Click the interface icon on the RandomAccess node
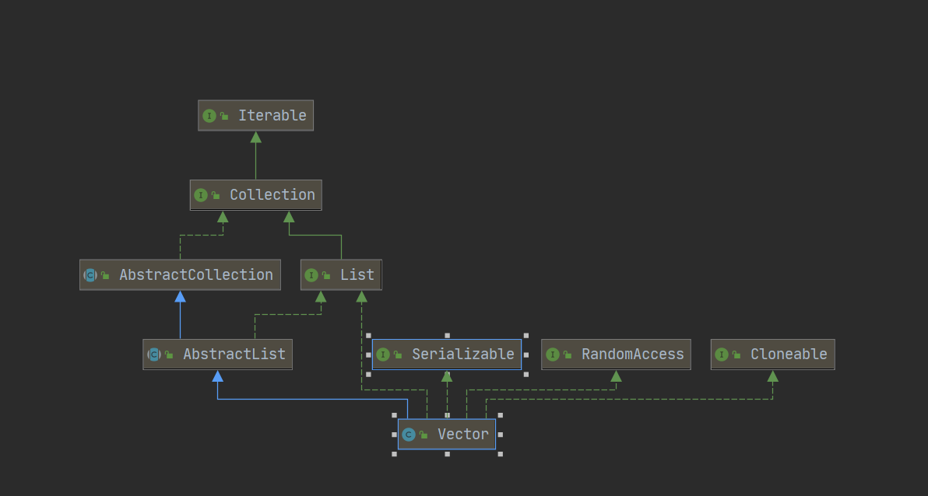928x496 pixels. [553, 355]
